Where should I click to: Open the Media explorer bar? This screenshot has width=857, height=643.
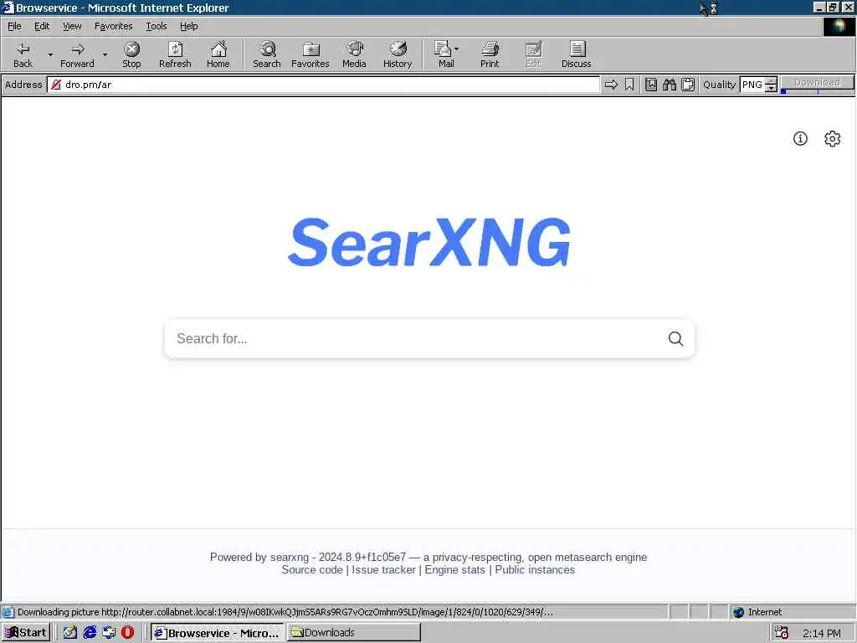pos(354,54)
